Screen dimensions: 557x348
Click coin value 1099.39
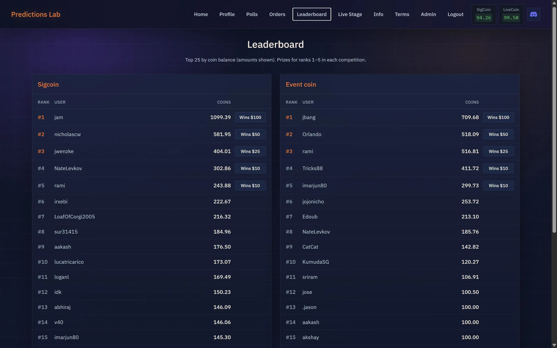(x=220, y=117)
